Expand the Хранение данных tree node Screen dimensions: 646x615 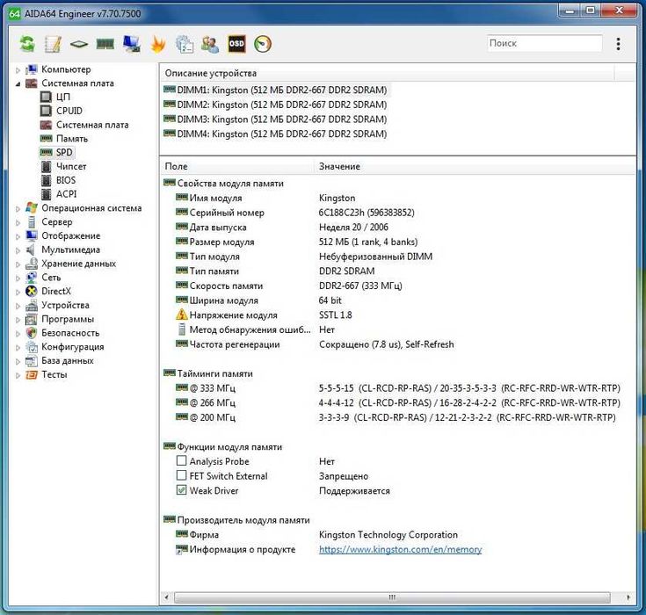pyautogui.click(x=18, y=264)
